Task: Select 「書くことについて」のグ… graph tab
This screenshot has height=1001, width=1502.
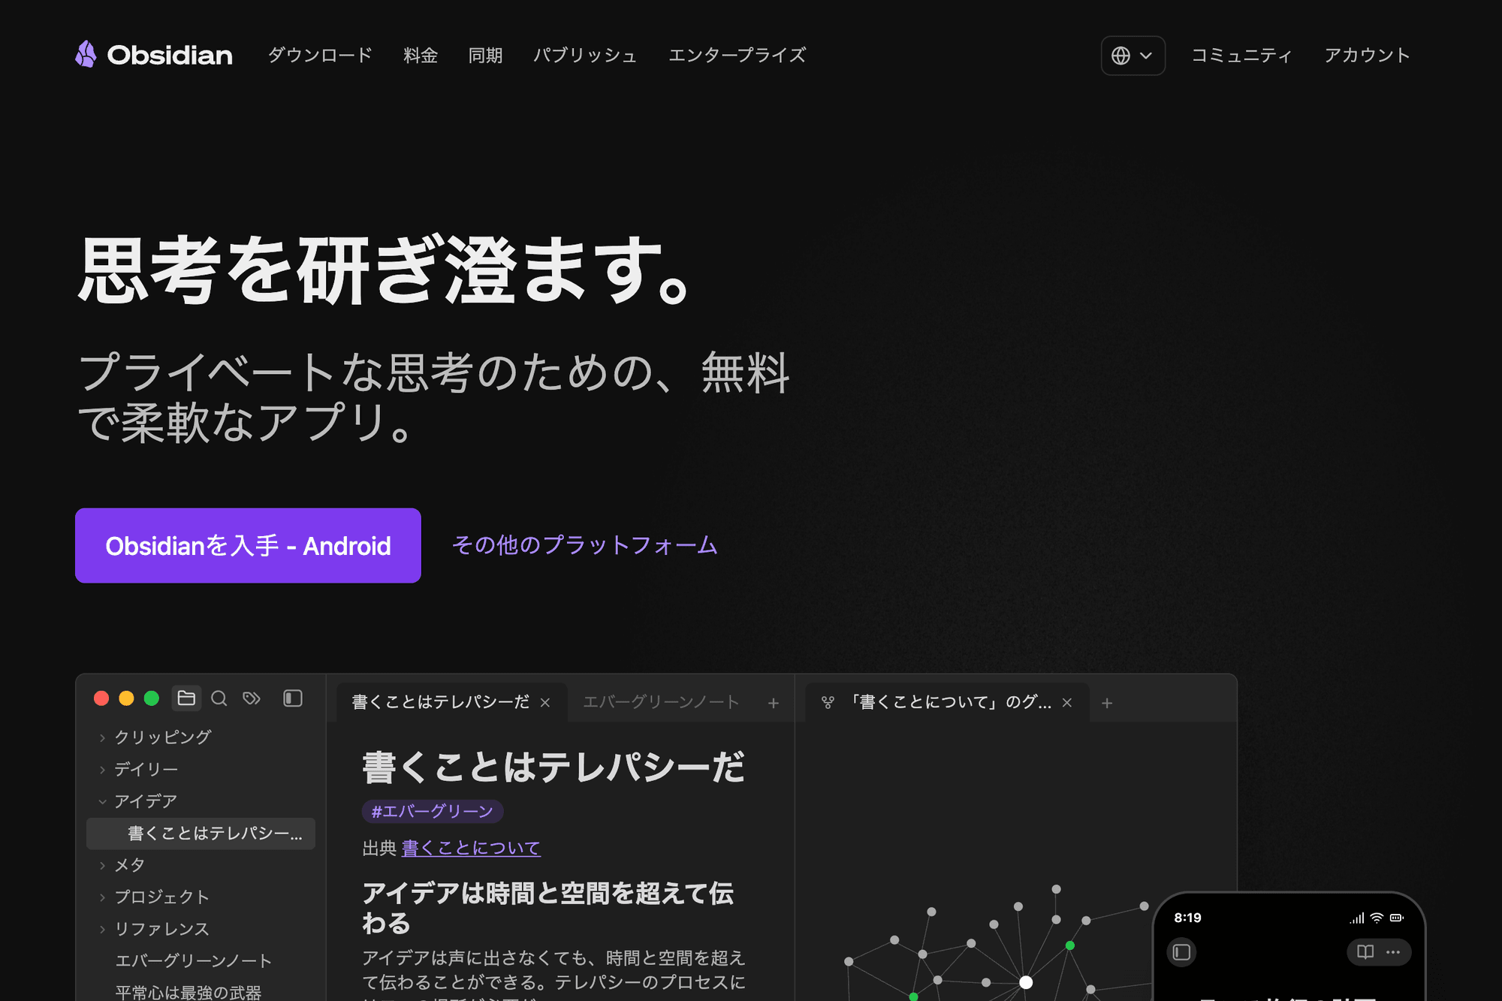Action: (x=949, y=702)
